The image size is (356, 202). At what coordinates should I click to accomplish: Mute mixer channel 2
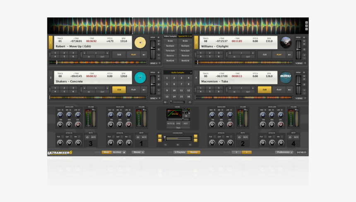click(245, 137)
